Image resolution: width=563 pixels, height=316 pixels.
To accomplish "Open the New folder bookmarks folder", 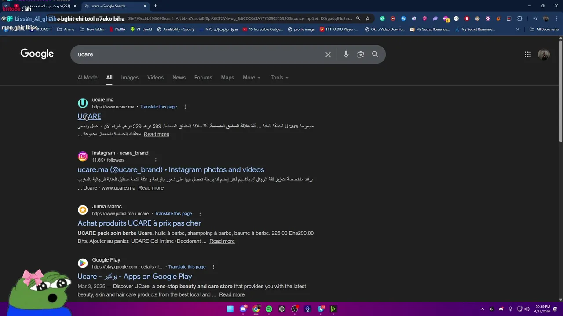I will click(91, 29).
